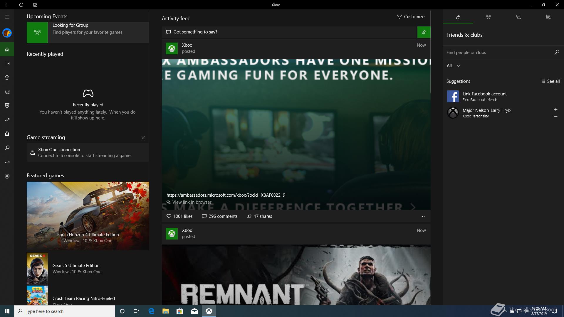The image size is (564, 317).
Task: Click the search magnifier for people or clubs
Action: (557, 52)
